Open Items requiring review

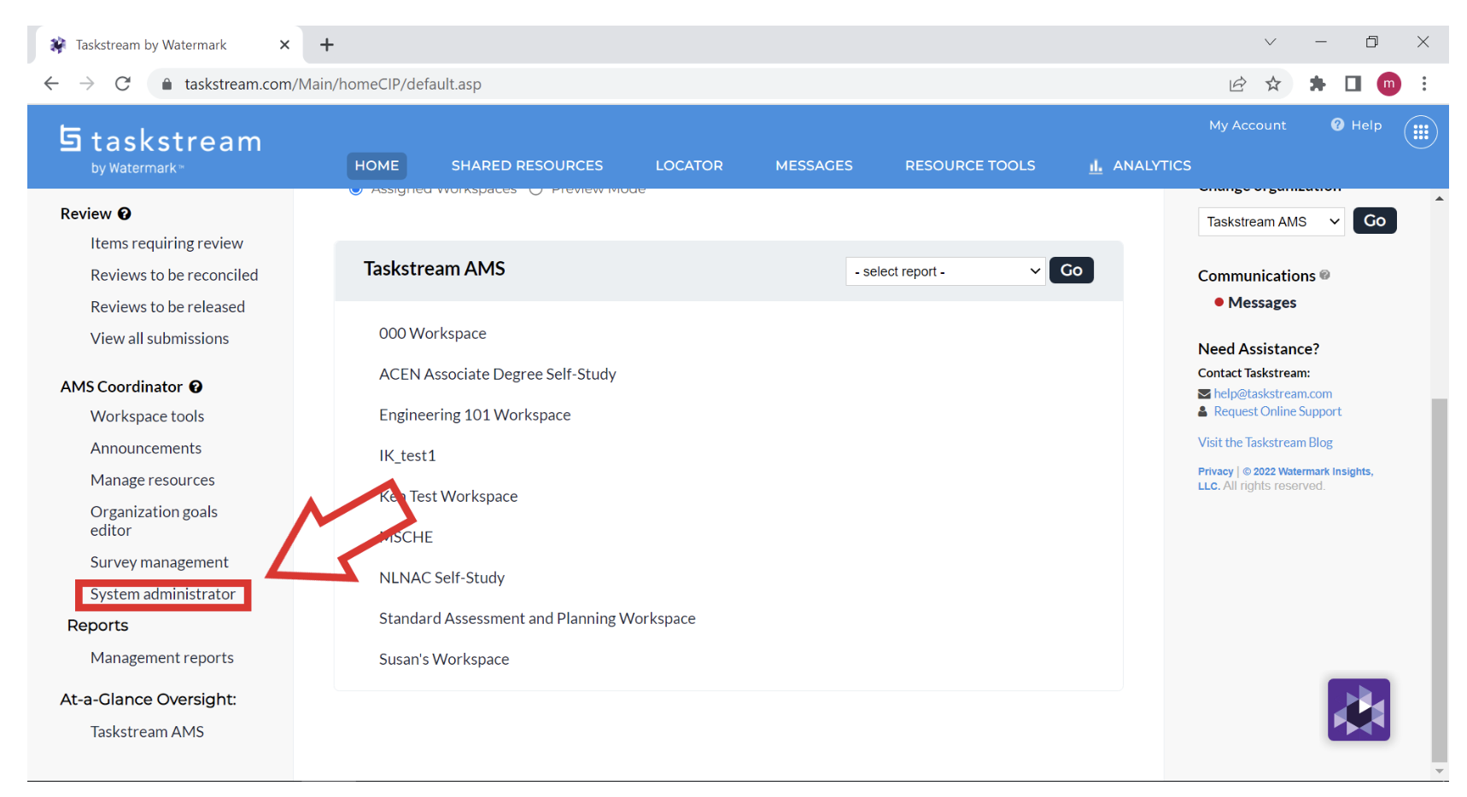[x=167, y=243]
